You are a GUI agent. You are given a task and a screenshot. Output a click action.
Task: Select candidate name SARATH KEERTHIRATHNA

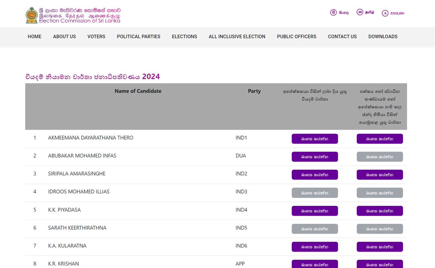[77, 228]
